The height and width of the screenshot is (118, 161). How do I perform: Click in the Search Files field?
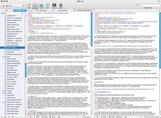tap(148, 5)
